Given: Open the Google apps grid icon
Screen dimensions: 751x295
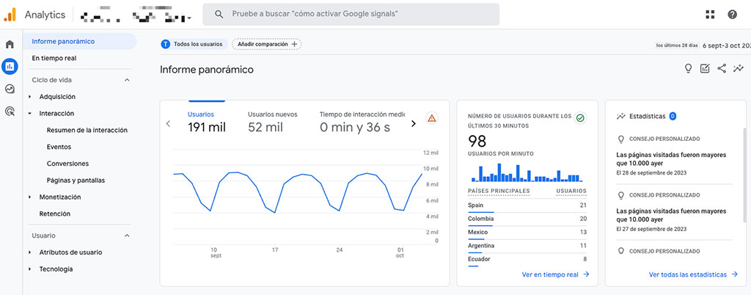Looking at the screenshot, I should pos(710,15).
